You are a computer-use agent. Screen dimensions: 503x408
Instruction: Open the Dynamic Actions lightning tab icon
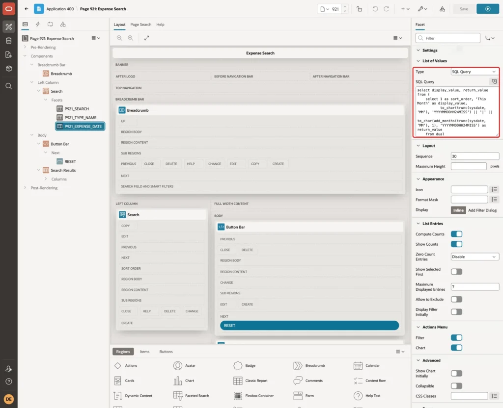pyautogui.click(x=37, y=25)
